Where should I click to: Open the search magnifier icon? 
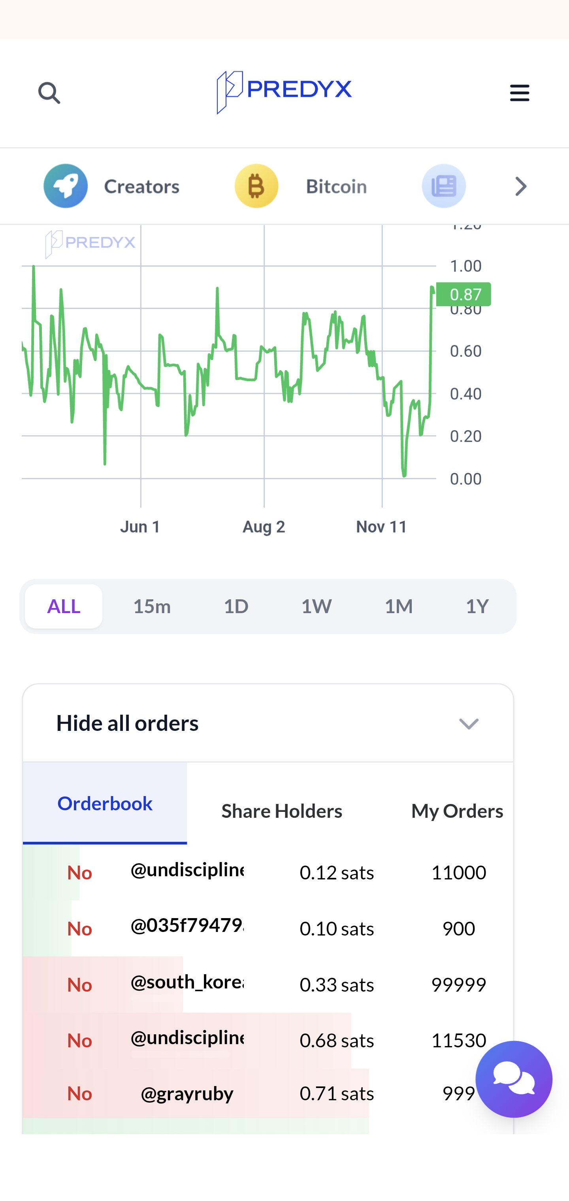pos(49,93)
